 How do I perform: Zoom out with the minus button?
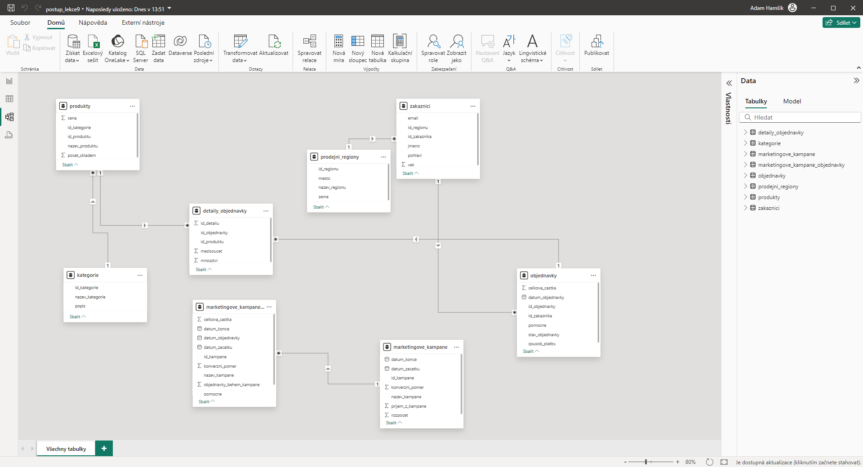point(625,462)
